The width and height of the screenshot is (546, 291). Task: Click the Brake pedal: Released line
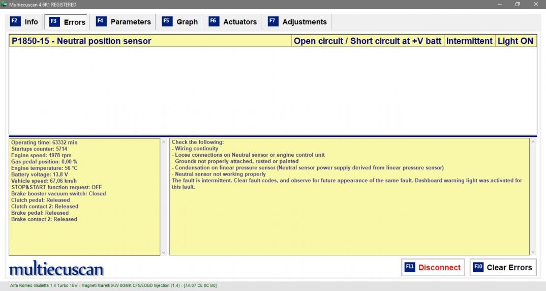(40, 213)
